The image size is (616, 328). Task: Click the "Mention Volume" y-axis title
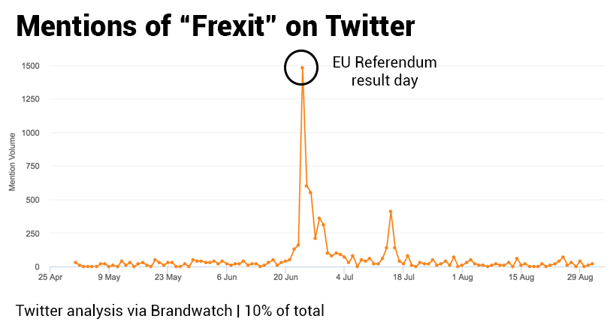pyautogui.click(x=13, y=161)
